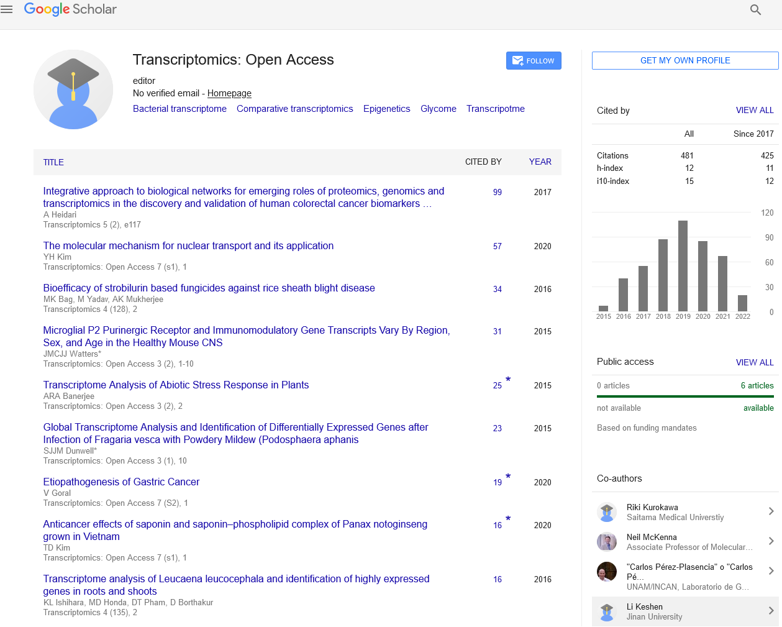
Task: Open Integrative approach to biological networks article
Action: coord(243,198)
